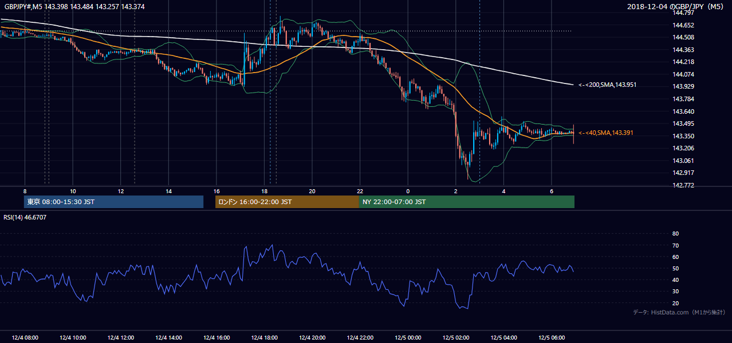Screen dimensions: 732x343
Task: Click price axis label 143.929
Action: [683, 86]
